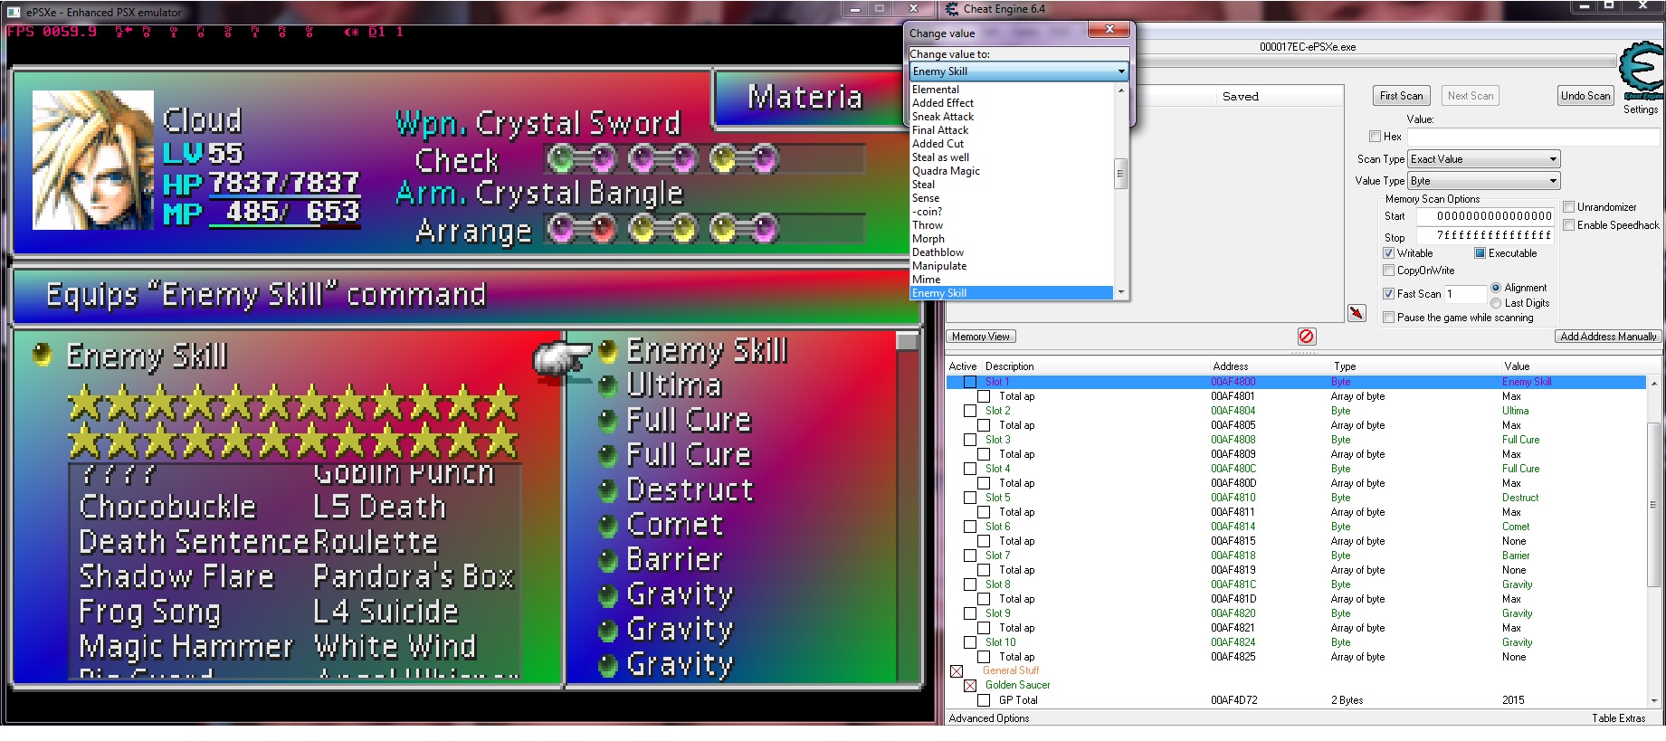Viewport: 1666px width, 741px height.
Task: Click Cloud's character portrait
Action: 93,159
